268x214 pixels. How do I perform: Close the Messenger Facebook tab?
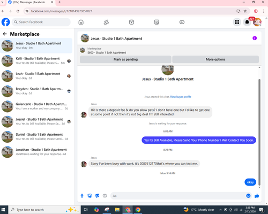coord(52,2)
